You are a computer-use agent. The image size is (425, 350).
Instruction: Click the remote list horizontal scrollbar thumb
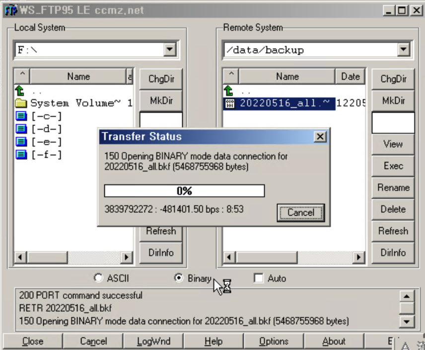point(267,257)
